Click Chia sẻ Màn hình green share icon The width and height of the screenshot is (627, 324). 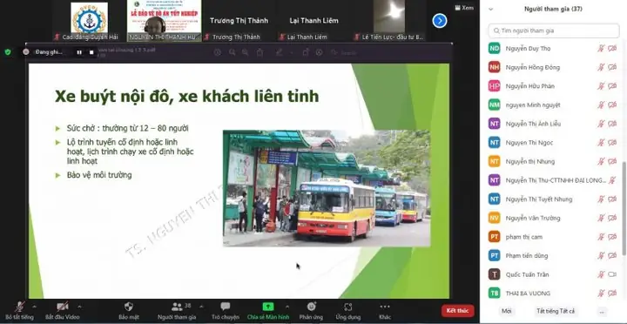pyautogui.click(x=268, y=307)
